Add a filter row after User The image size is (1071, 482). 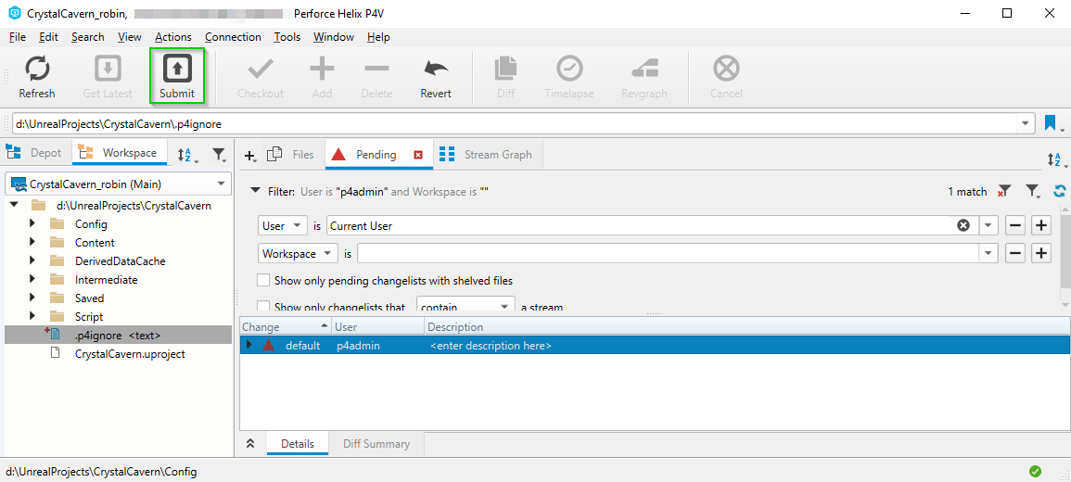click(x=1041, y=225)
